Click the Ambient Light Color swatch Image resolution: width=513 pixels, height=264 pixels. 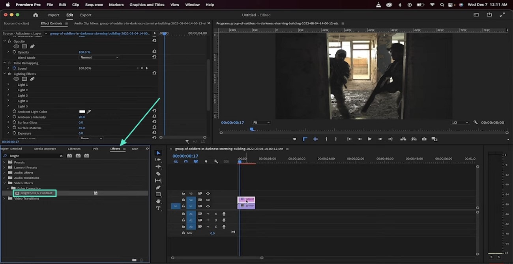click(x=82, y=112)
